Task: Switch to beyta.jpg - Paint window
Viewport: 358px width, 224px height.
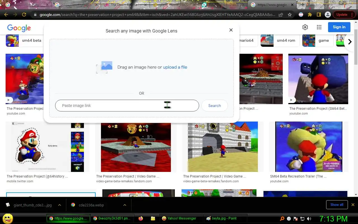Action: 225,218
